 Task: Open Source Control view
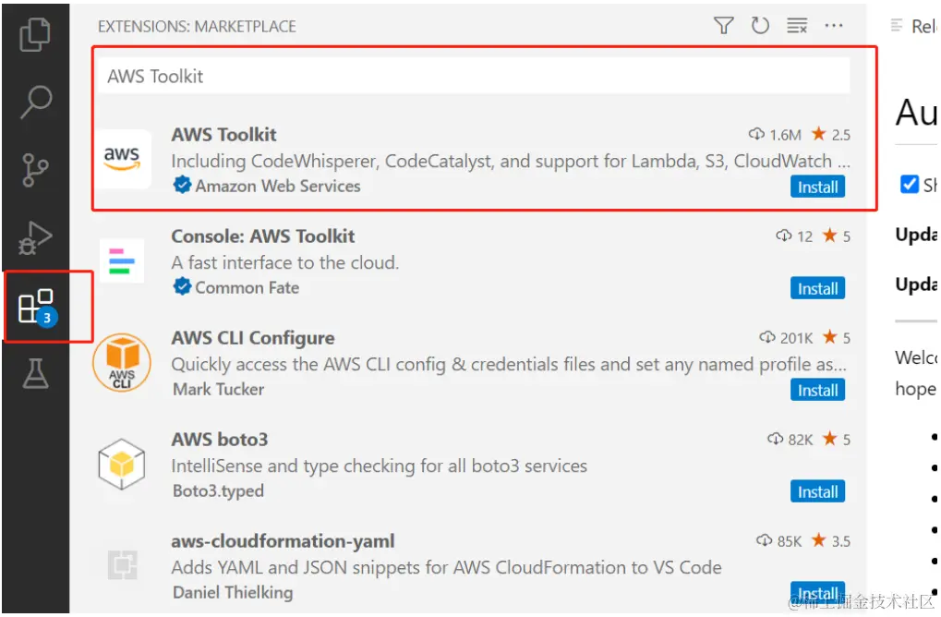(x=35, y=170)
